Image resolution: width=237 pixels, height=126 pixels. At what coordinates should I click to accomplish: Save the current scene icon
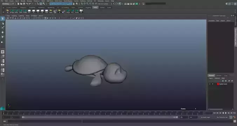(x=24, y=4)
